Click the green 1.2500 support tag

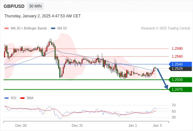coord(180,80)
